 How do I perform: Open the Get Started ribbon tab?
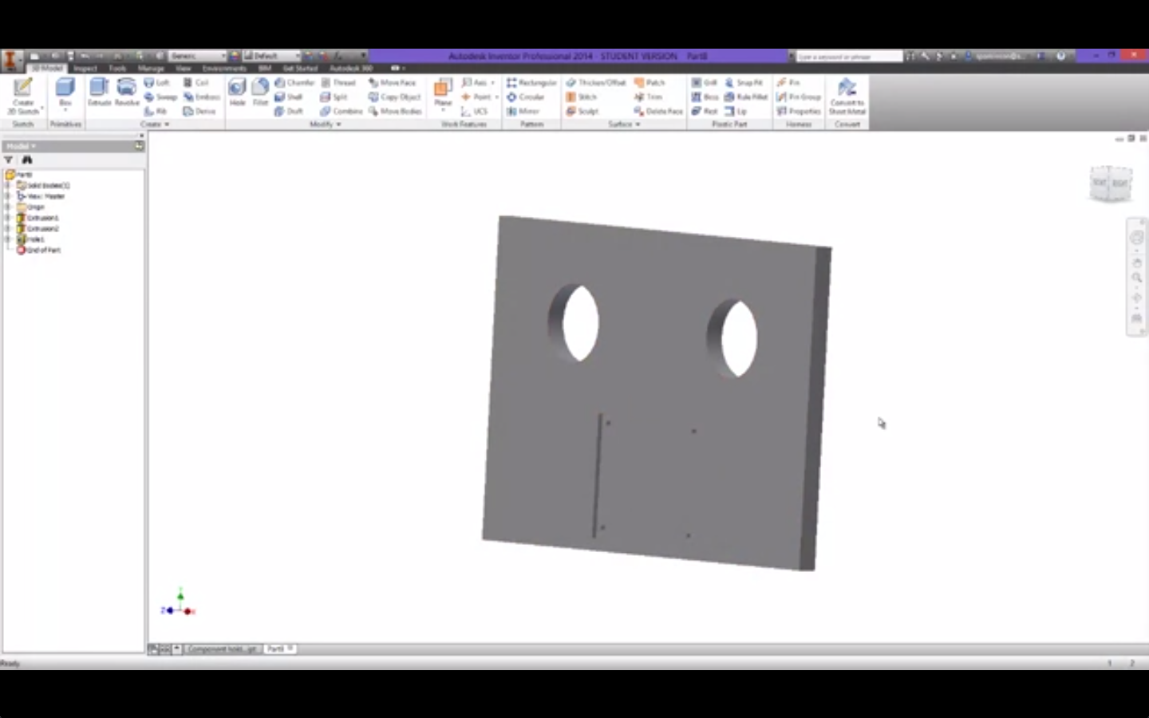coord(300,69)
